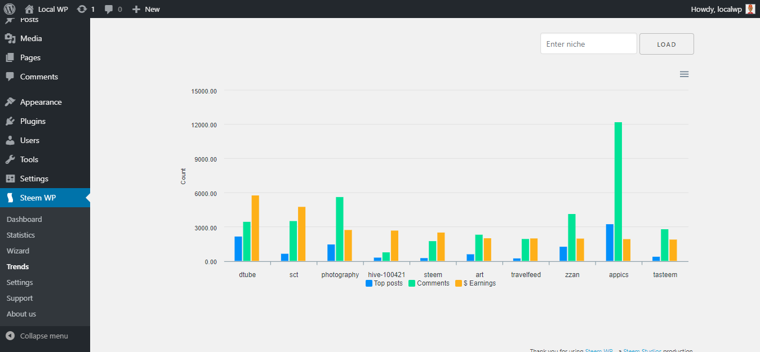Open Steem WP Settings submenu
760x352 pixels.
coord(20,282)
